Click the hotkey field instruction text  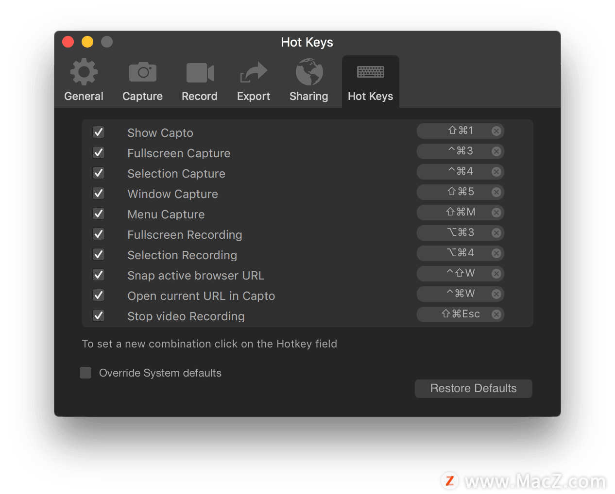[x=209, y=344]
